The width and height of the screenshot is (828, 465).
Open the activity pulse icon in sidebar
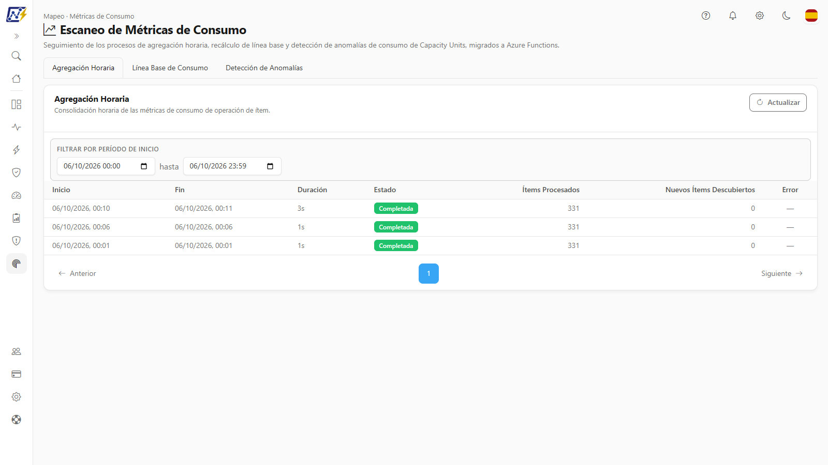(x=17, y=127)
